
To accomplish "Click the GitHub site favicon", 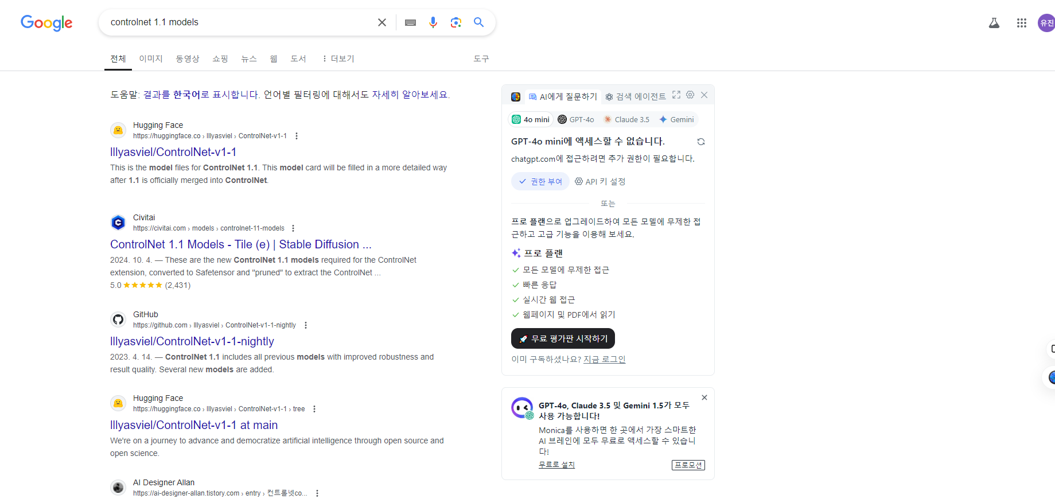I will (x=118, y=319).
